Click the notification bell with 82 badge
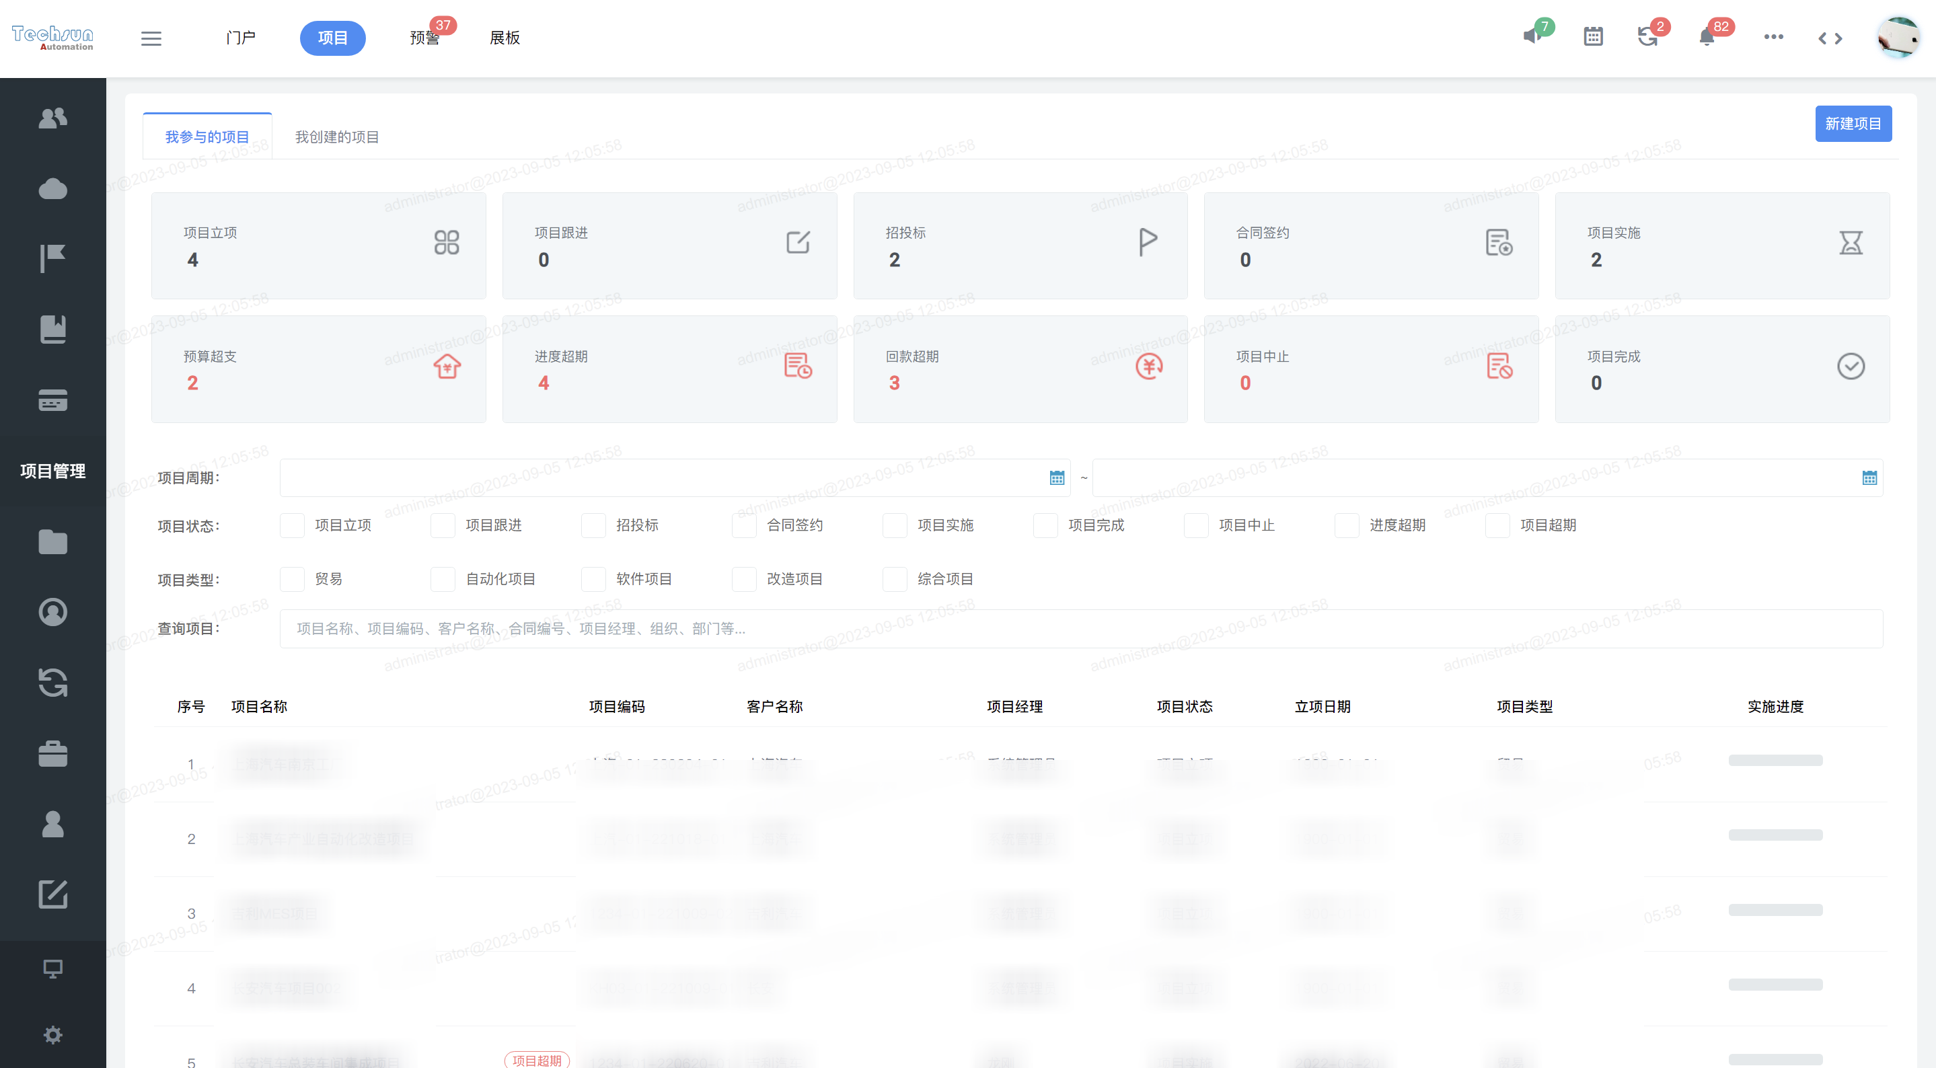Screen dimensions: 1936x1068 click(1706, 36)
